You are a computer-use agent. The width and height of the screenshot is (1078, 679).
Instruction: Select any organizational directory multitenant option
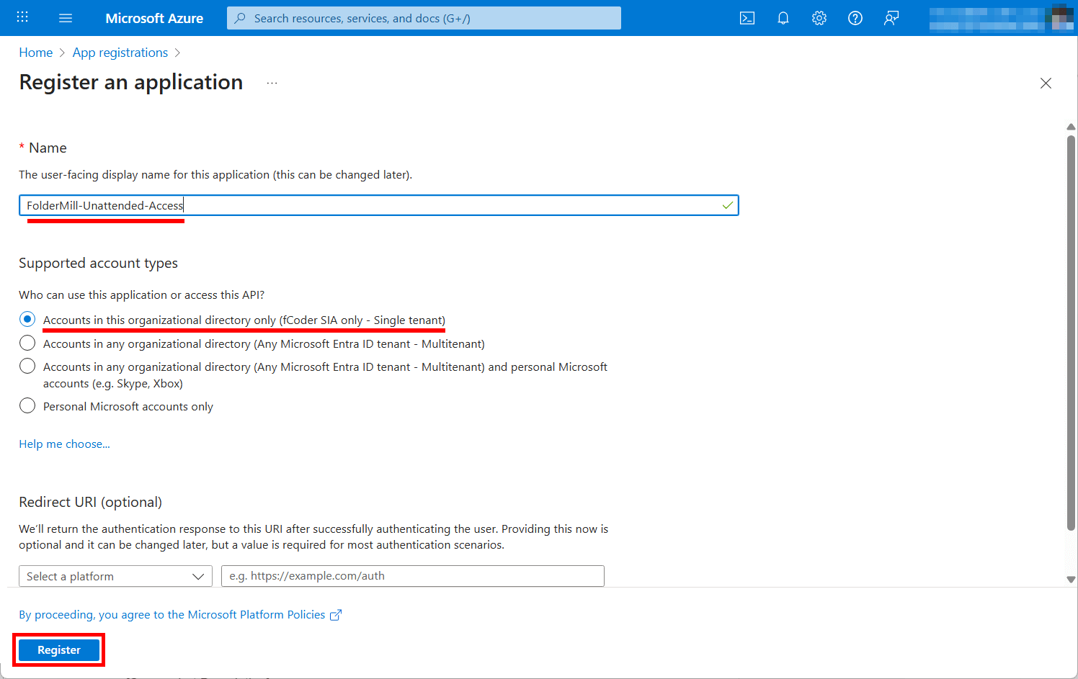point(27,343)
